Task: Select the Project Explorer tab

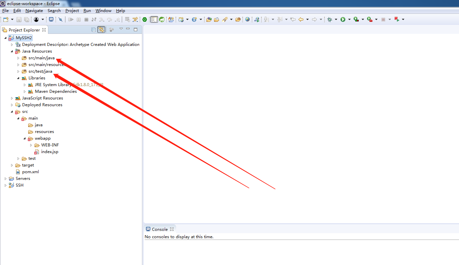Action: pos(24,30)
